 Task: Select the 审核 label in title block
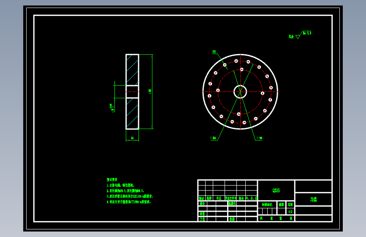coord(202,214)
